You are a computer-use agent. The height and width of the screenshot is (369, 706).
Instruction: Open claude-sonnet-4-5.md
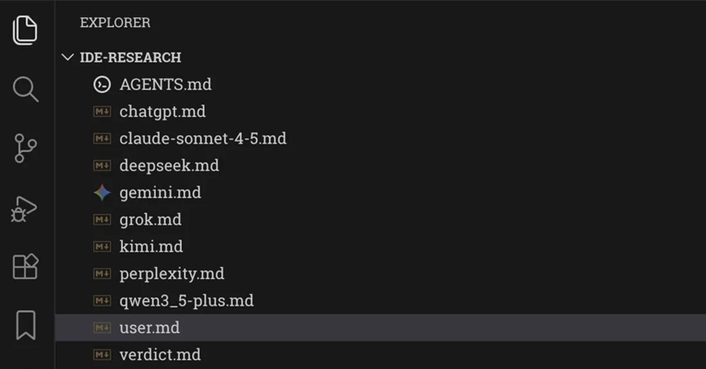point(203,138)
